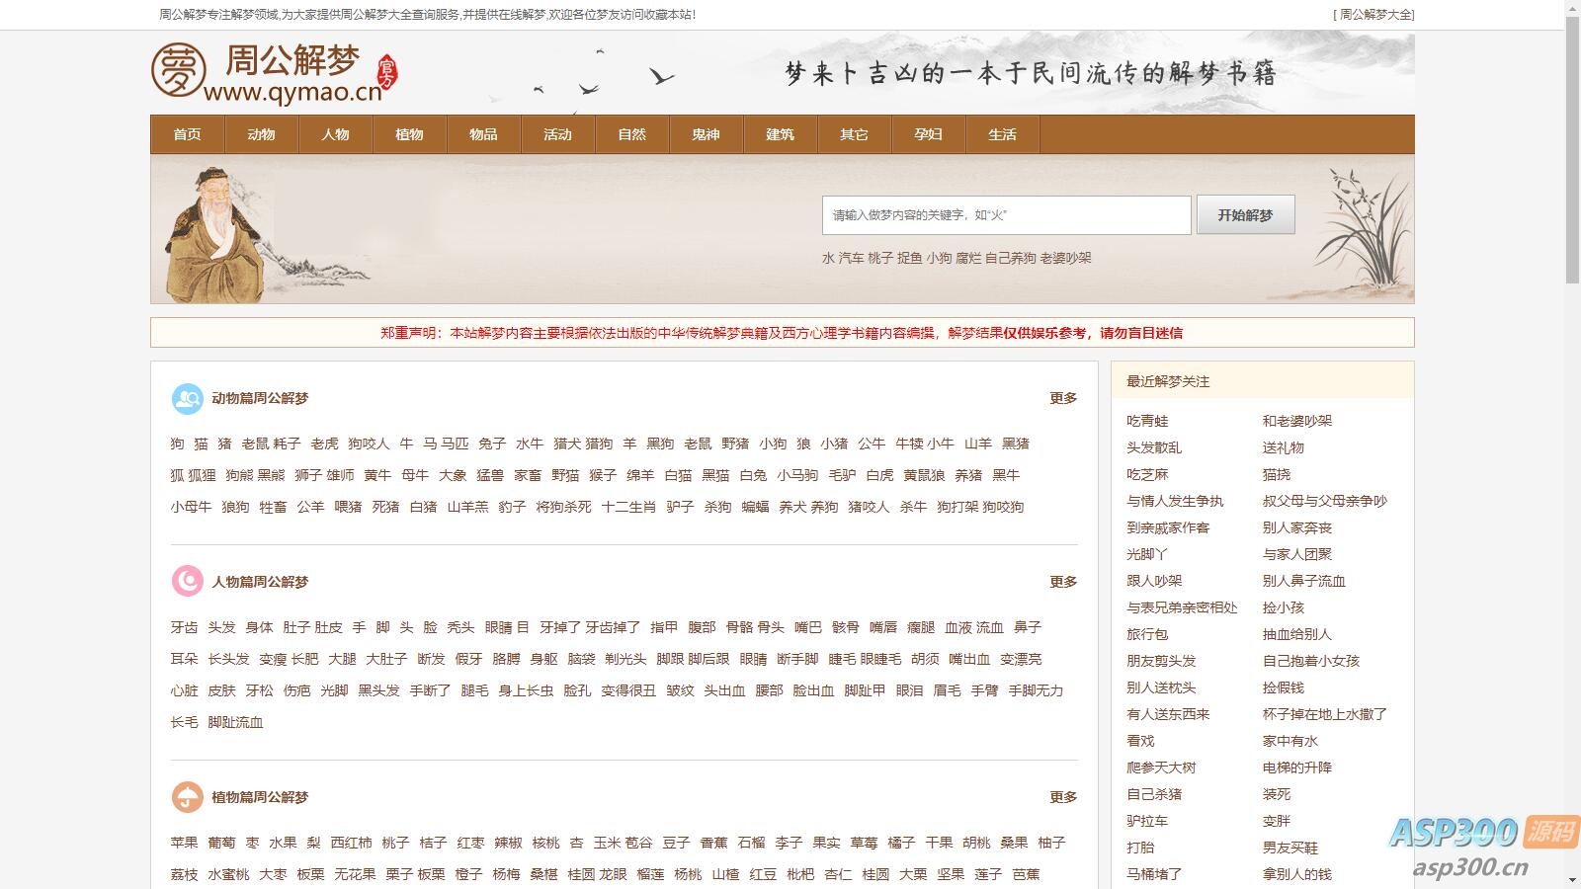The height and width of the screenshot is (889, 1581).
Task: Click the 汽车 hot search keyword
Action: (852, 258)
